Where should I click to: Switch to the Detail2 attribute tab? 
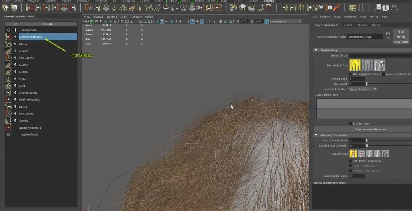[x=348, y=25]
